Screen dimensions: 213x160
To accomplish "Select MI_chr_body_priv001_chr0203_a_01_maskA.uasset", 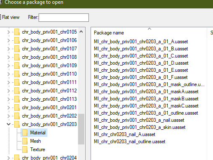I will point(146,92).
